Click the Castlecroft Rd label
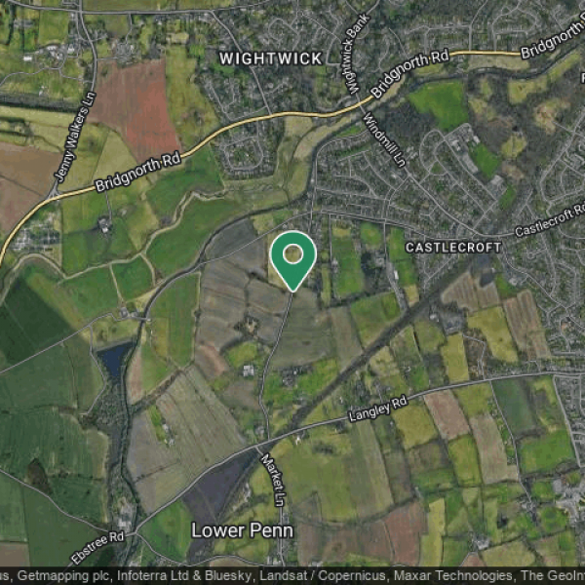This screenshot has height=585, width=585. click(x=549, y=219)
